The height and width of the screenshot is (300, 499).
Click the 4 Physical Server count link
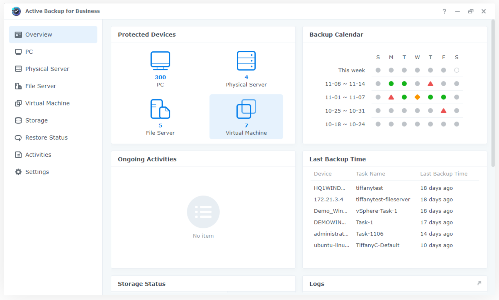point(246,77)
